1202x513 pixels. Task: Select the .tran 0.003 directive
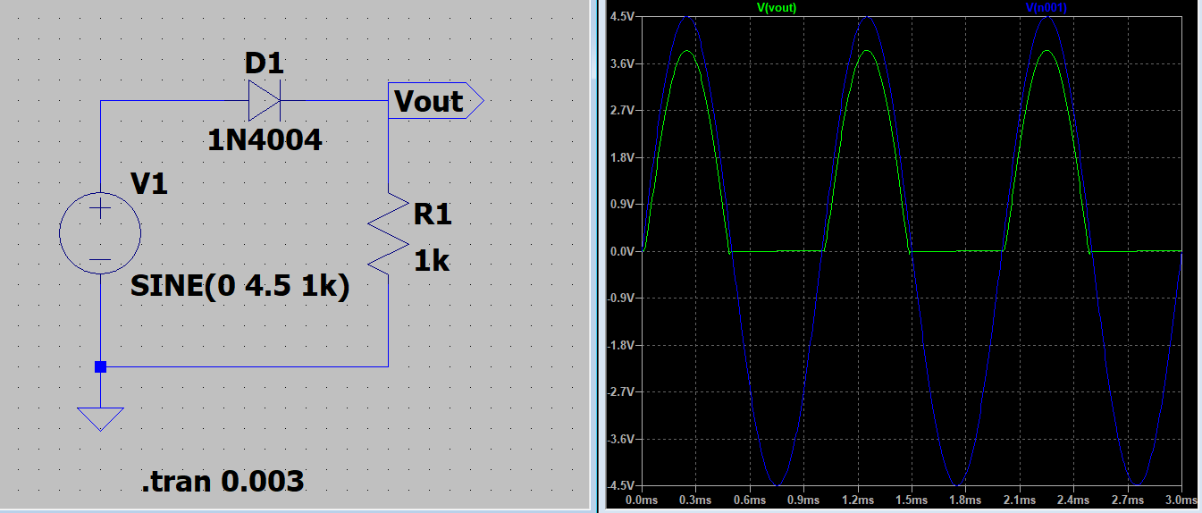click(x=223, y=483)
